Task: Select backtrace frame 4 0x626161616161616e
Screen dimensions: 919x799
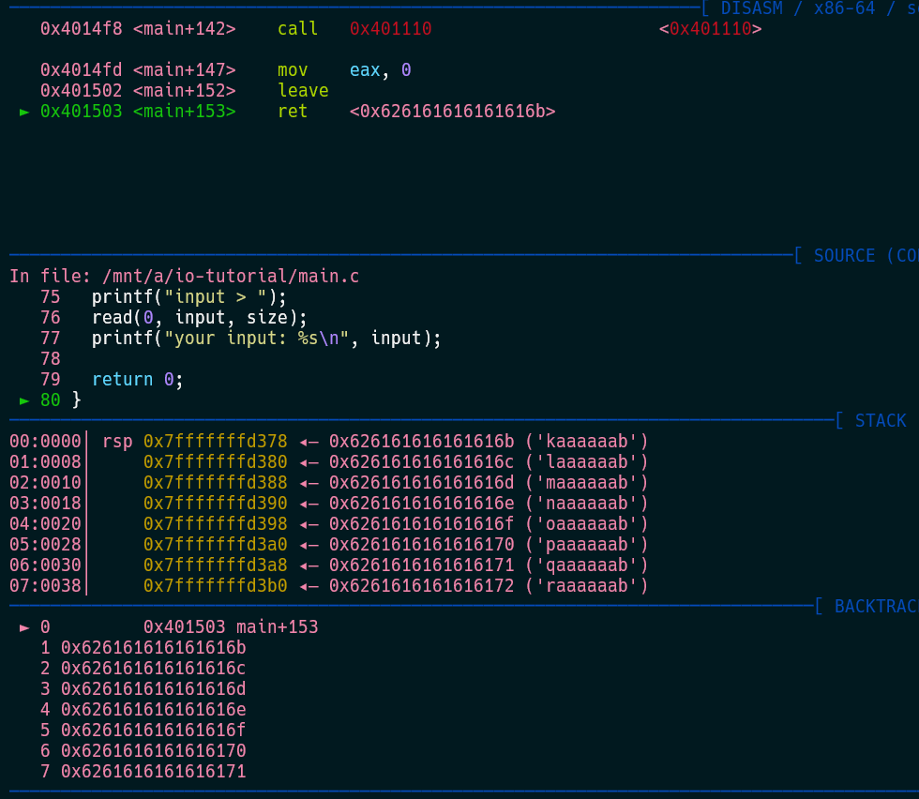Action: point(153,709)
